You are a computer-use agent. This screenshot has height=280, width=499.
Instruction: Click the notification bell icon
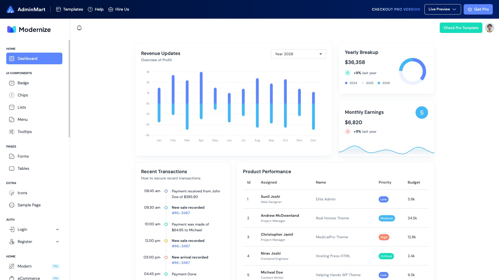point(79,27)
